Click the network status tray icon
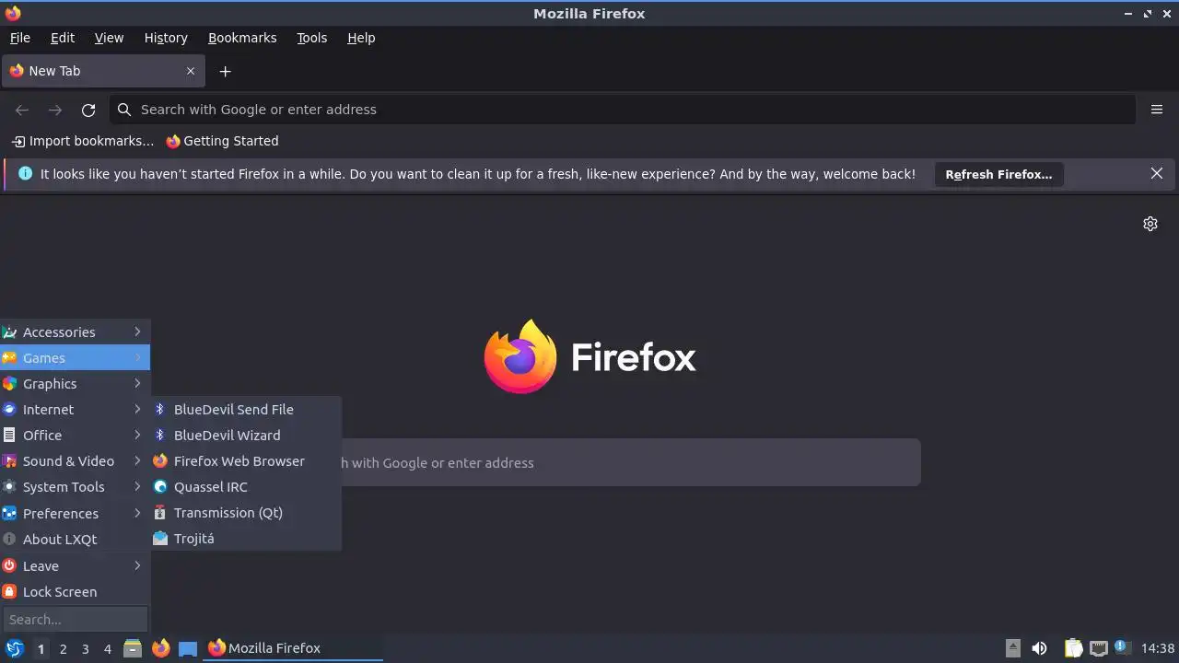This screenshot has height=663, width=1179. pos(1098,648)
